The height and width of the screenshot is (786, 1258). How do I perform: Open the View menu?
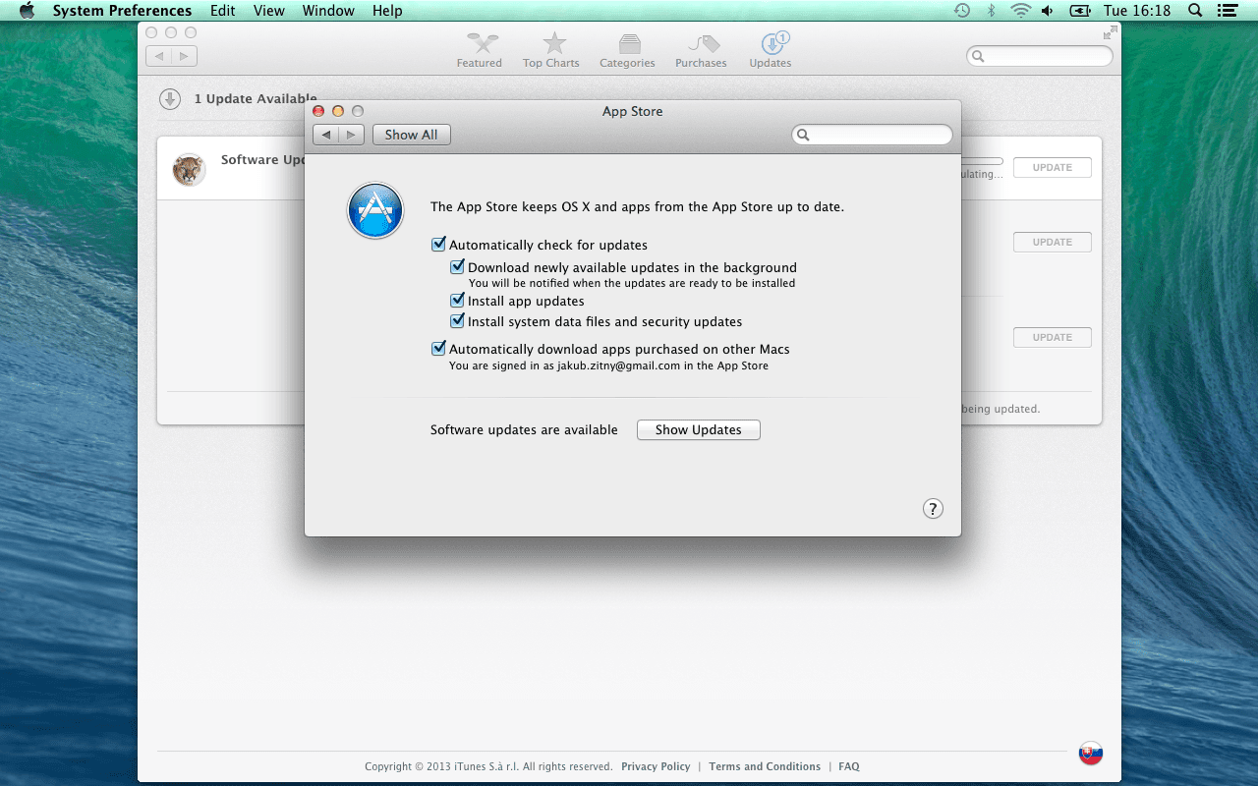tap(269, 11)
